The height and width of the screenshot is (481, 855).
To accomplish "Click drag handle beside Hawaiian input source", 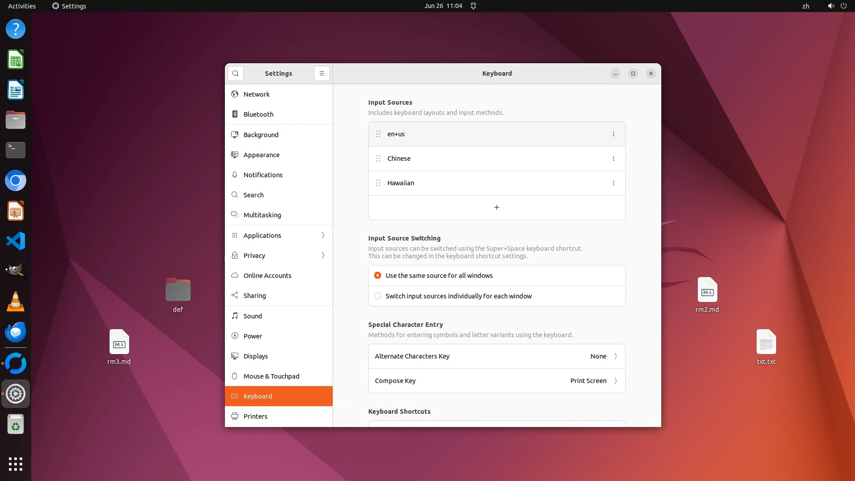I will pyautogui.click(x=378, y=183).
